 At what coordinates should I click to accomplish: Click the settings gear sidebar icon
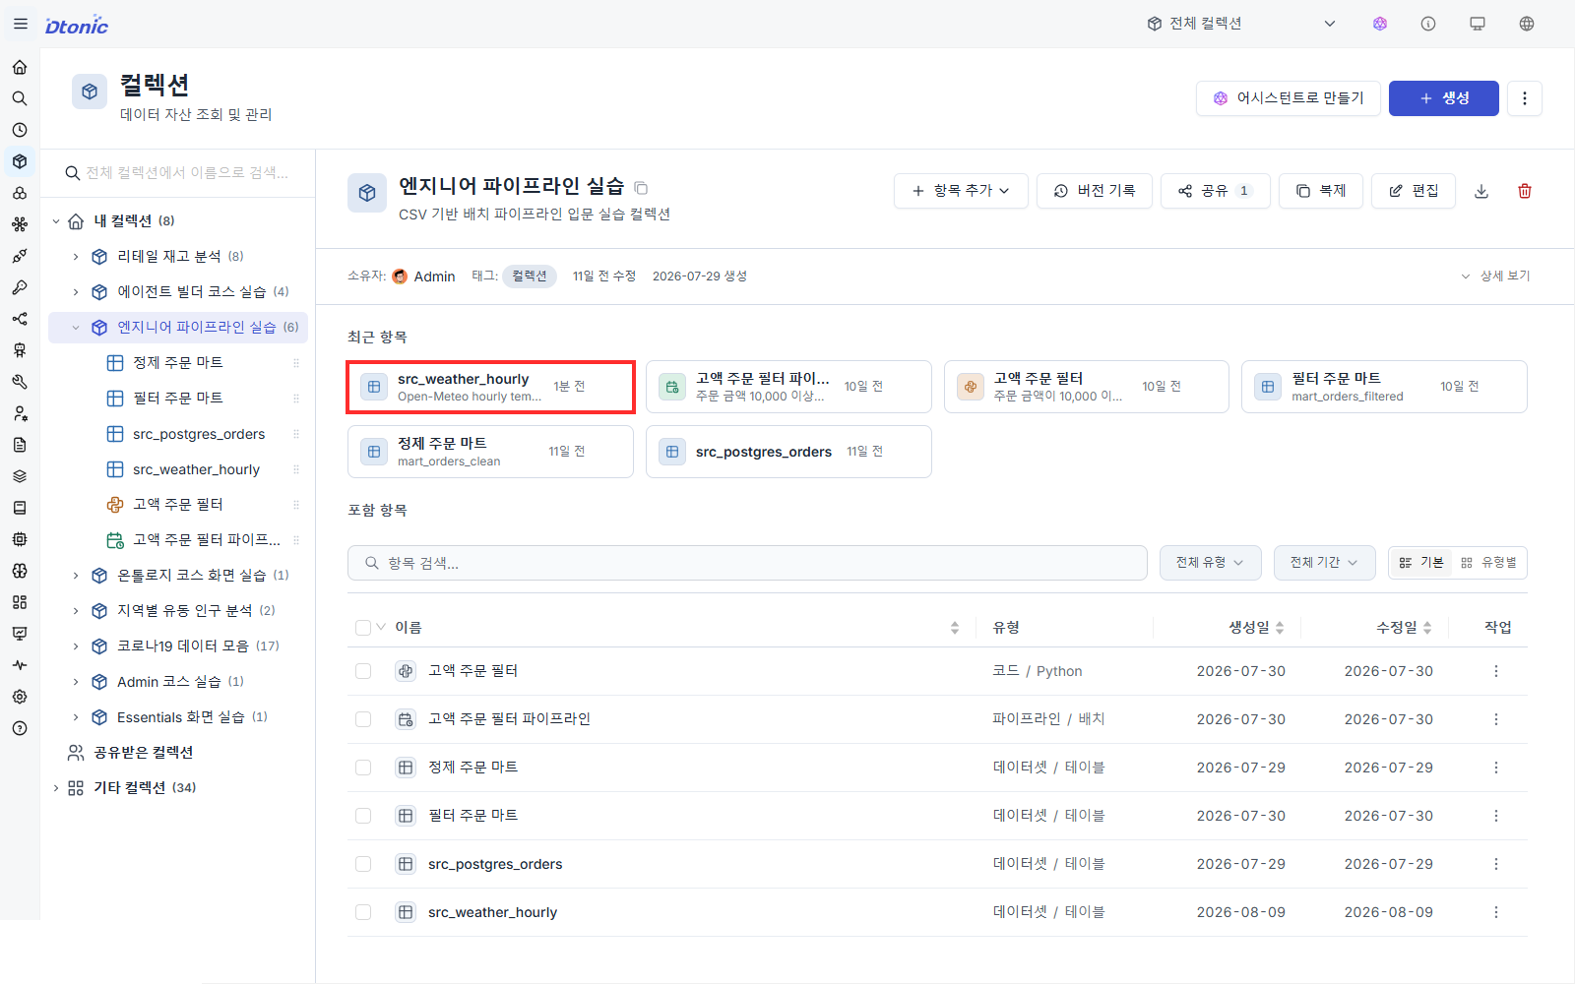point(20,697)
